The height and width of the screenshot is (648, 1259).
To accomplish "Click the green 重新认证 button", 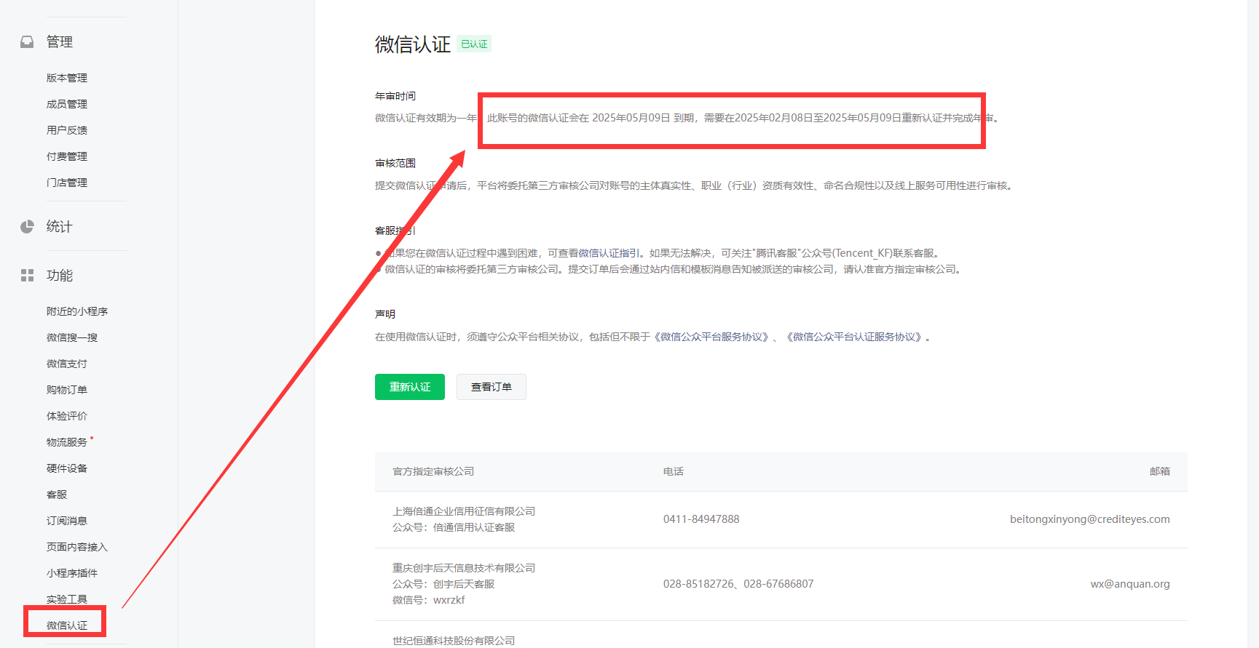I will tap(410, 387).
